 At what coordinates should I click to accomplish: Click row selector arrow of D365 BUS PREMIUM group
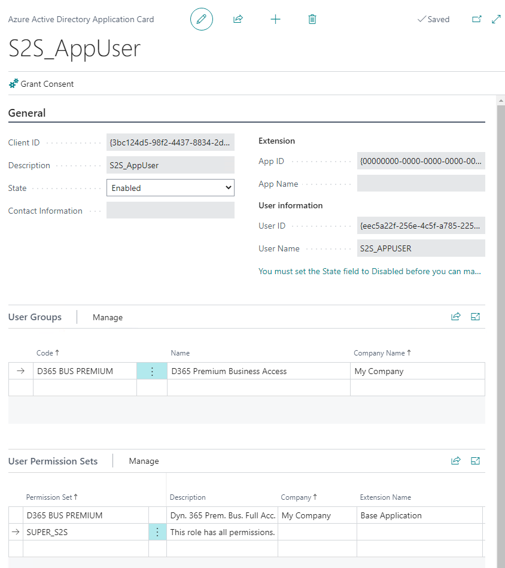pos(20,371)
